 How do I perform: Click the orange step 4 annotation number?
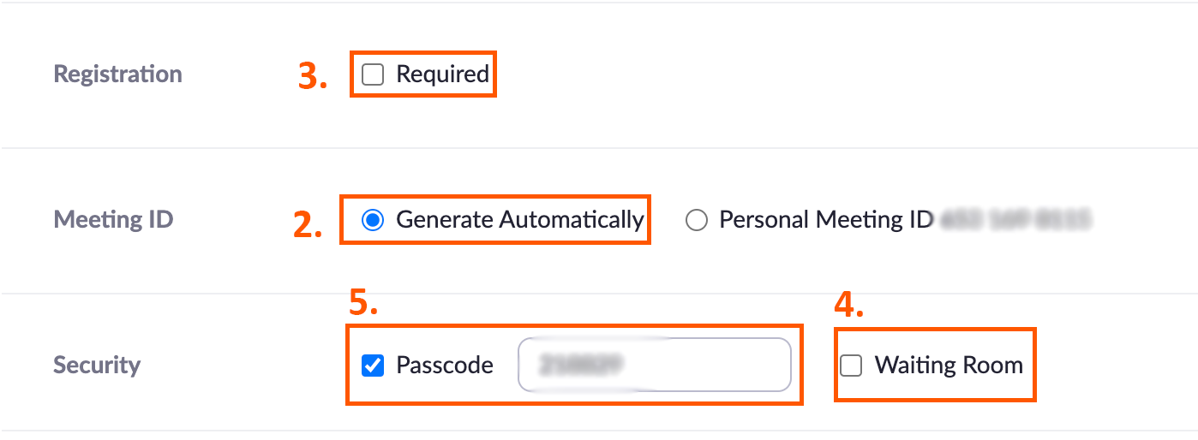[x=848, y=307]
